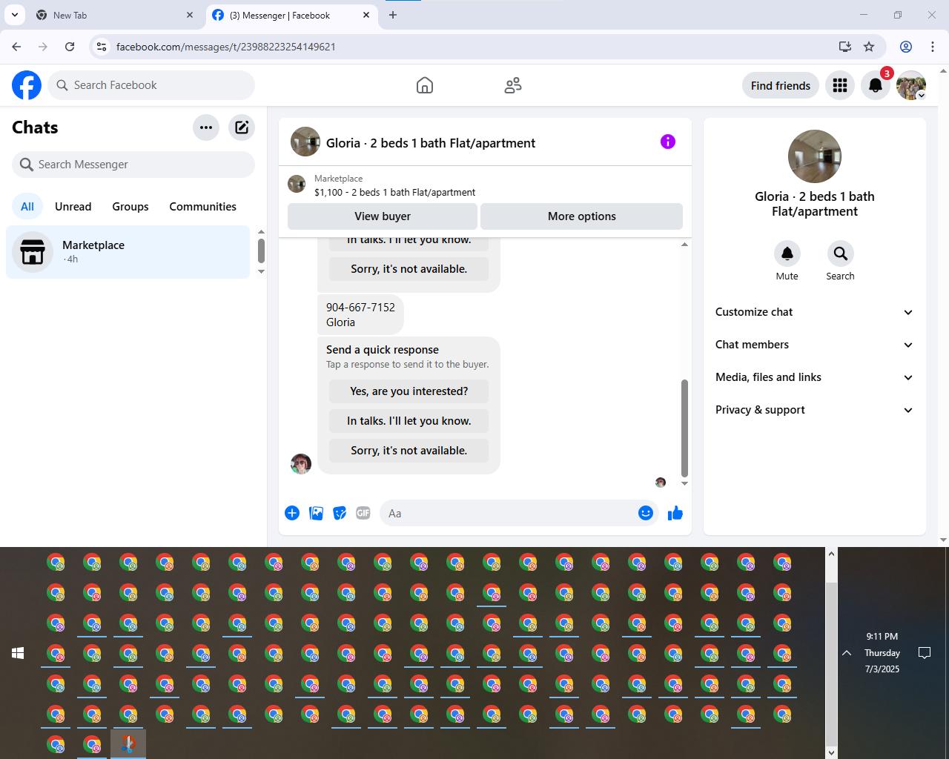Open Chats options three-dot icon

(x=206, y=127)
